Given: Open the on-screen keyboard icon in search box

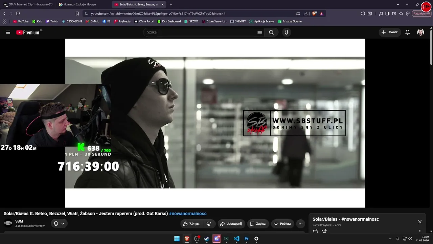Looking at the screenshot, I should pyautogui.click(x=259, y=32).
